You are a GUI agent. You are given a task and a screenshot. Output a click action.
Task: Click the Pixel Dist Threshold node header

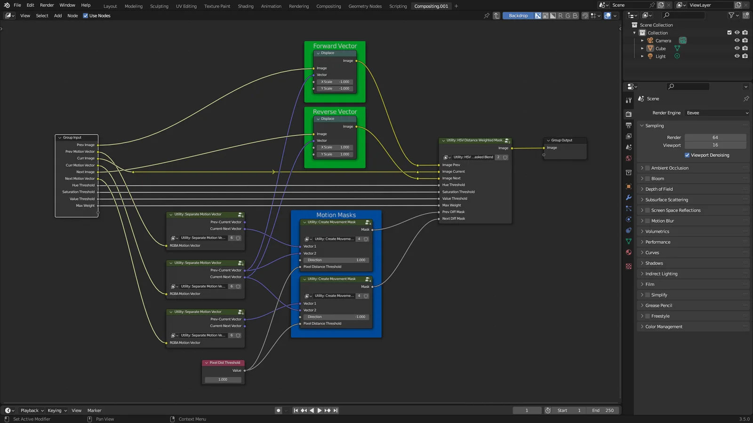223,362
